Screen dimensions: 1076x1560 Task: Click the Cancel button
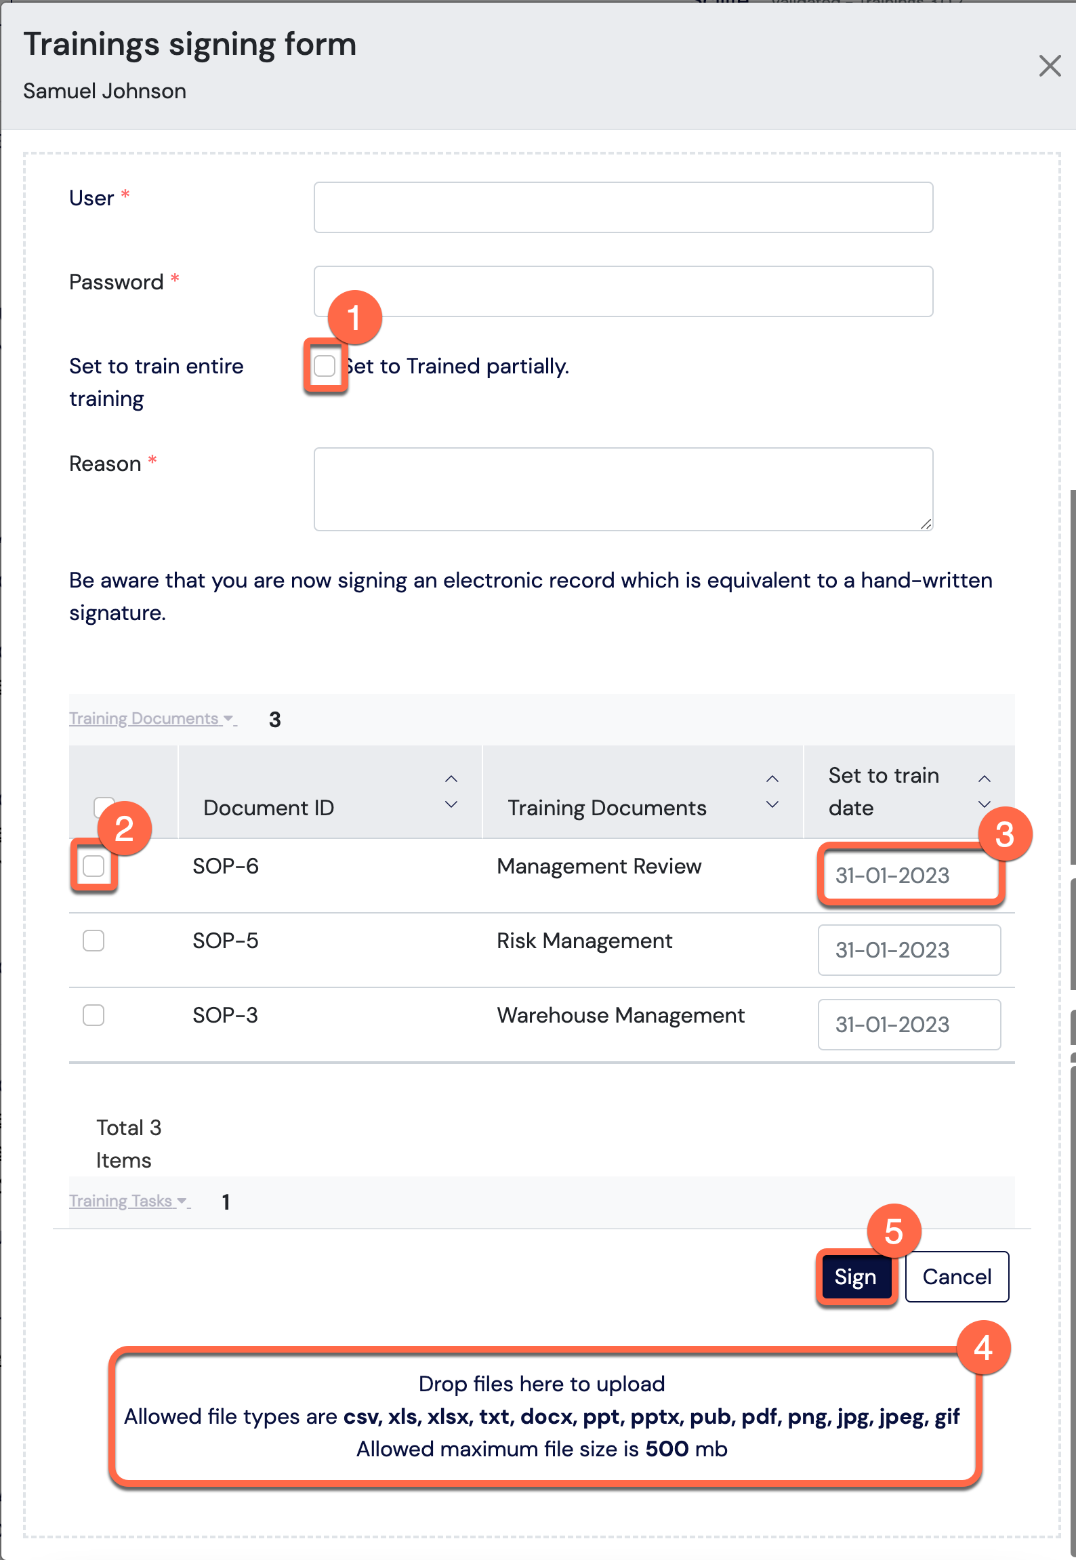click(957, 1277)
